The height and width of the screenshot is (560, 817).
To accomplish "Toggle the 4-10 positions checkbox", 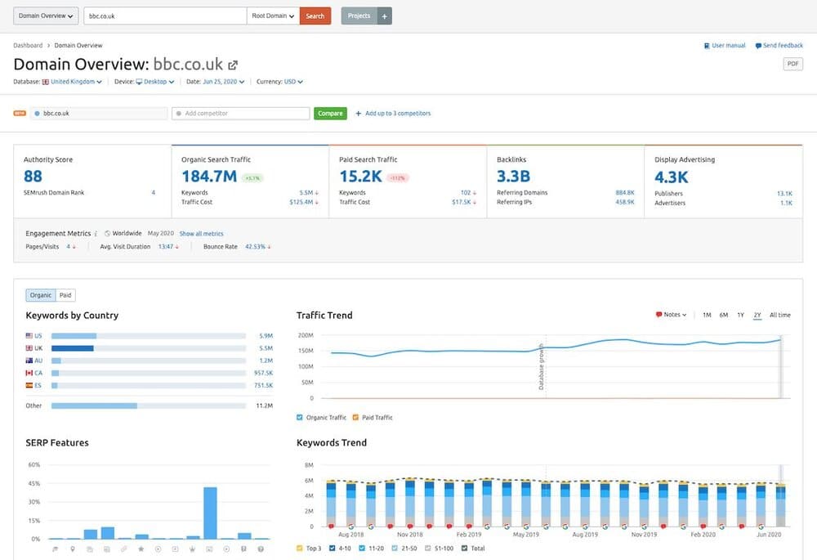I will coord(332,548).
